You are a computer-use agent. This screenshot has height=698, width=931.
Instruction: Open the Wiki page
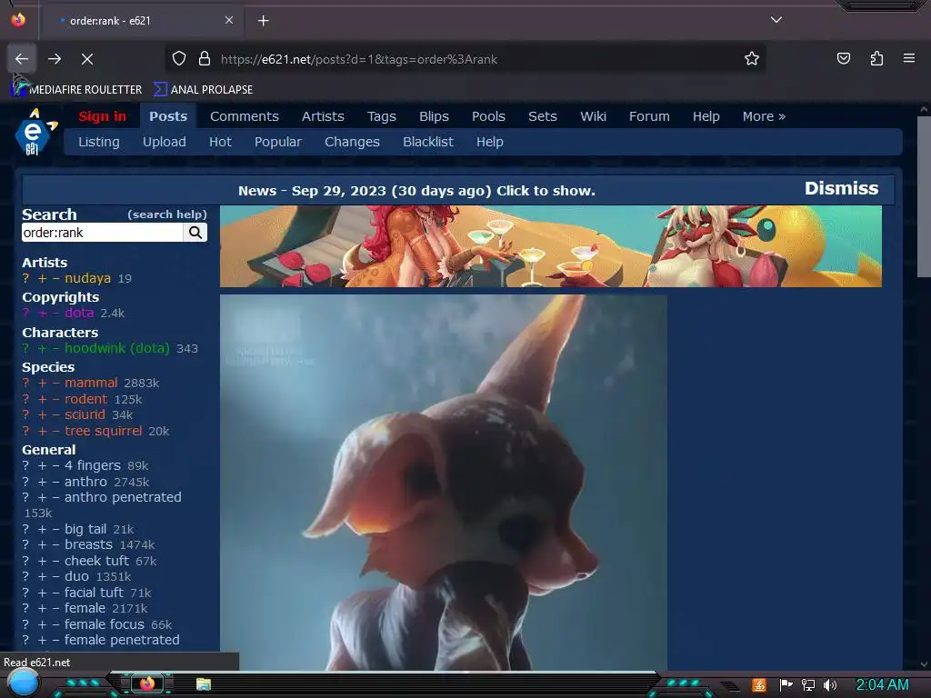pyautogui.click(x=593, y=116)
